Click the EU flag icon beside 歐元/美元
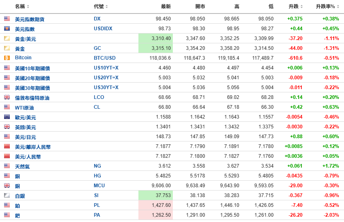 pyautogui.click(x=7, y=117)
